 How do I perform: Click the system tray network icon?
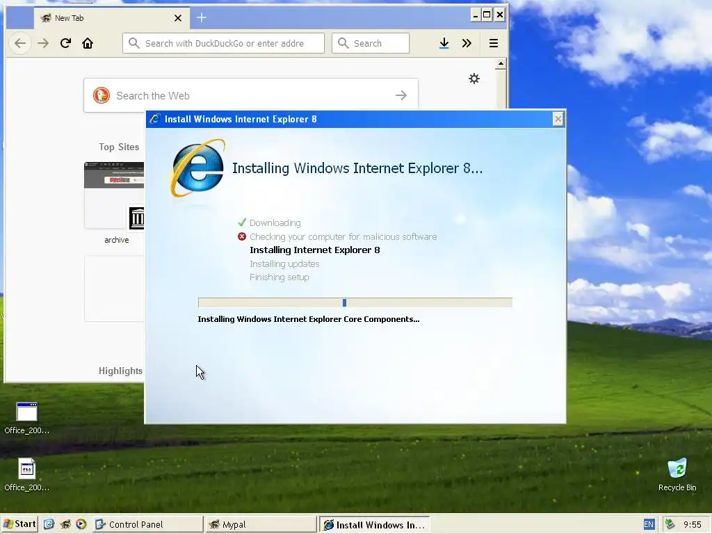tap(670, 524)
